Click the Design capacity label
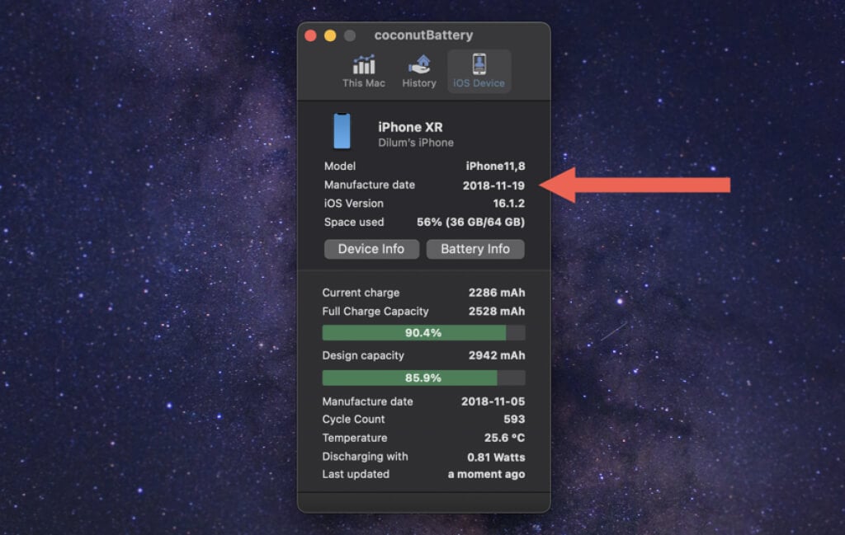 coord(363,356)
